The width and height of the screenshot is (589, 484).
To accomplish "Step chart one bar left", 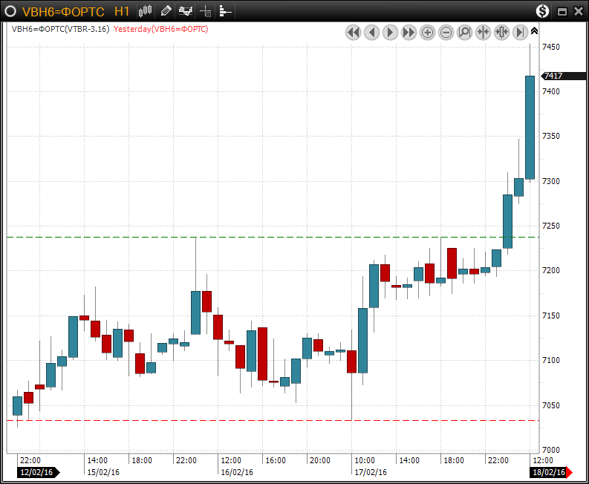I will pos(371,32).
